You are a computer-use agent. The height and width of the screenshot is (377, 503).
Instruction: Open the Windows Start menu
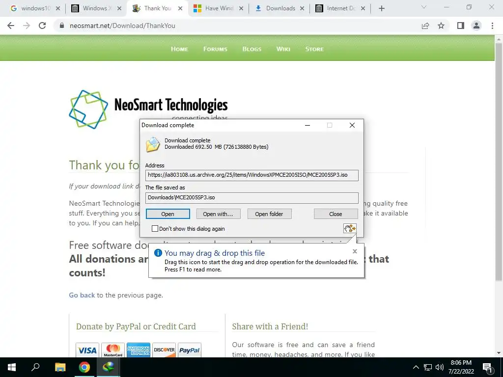tap(12, 367)
